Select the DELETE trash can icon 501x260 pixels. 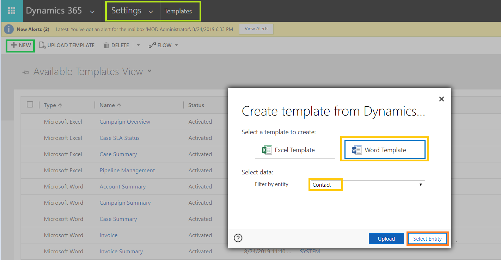(x=106, y=45)
